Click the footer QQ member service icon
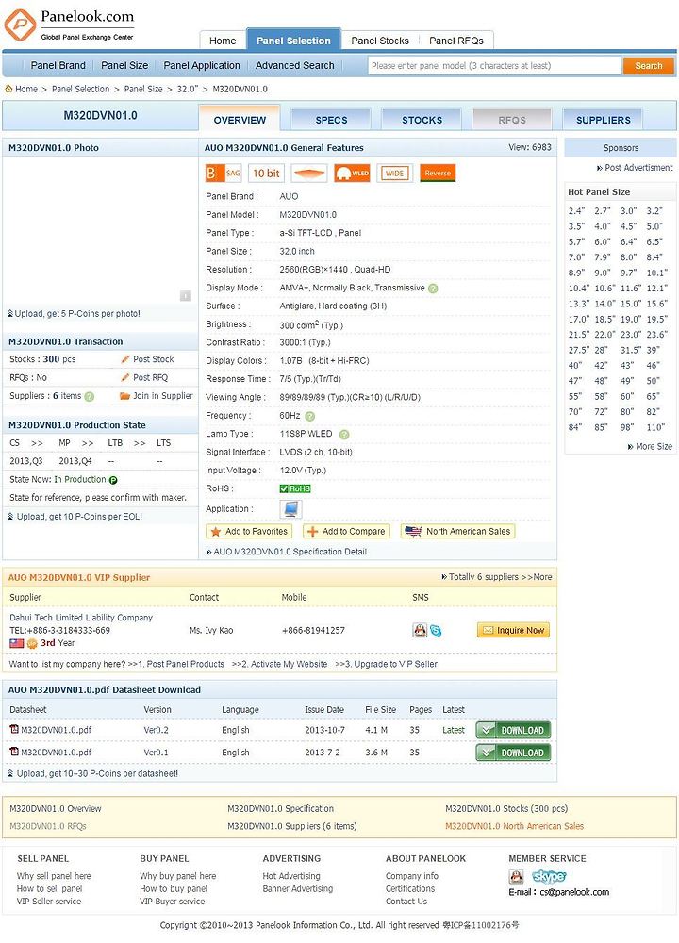This screenshot has height=943, width=679. (516, 876)
